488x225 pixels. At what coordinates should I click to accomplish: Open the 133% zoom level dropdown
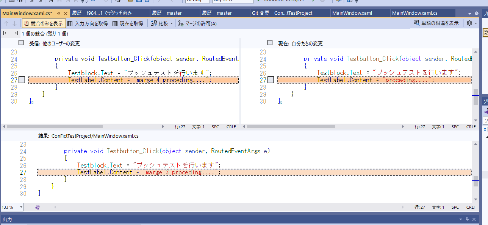(x=12, y=207)
